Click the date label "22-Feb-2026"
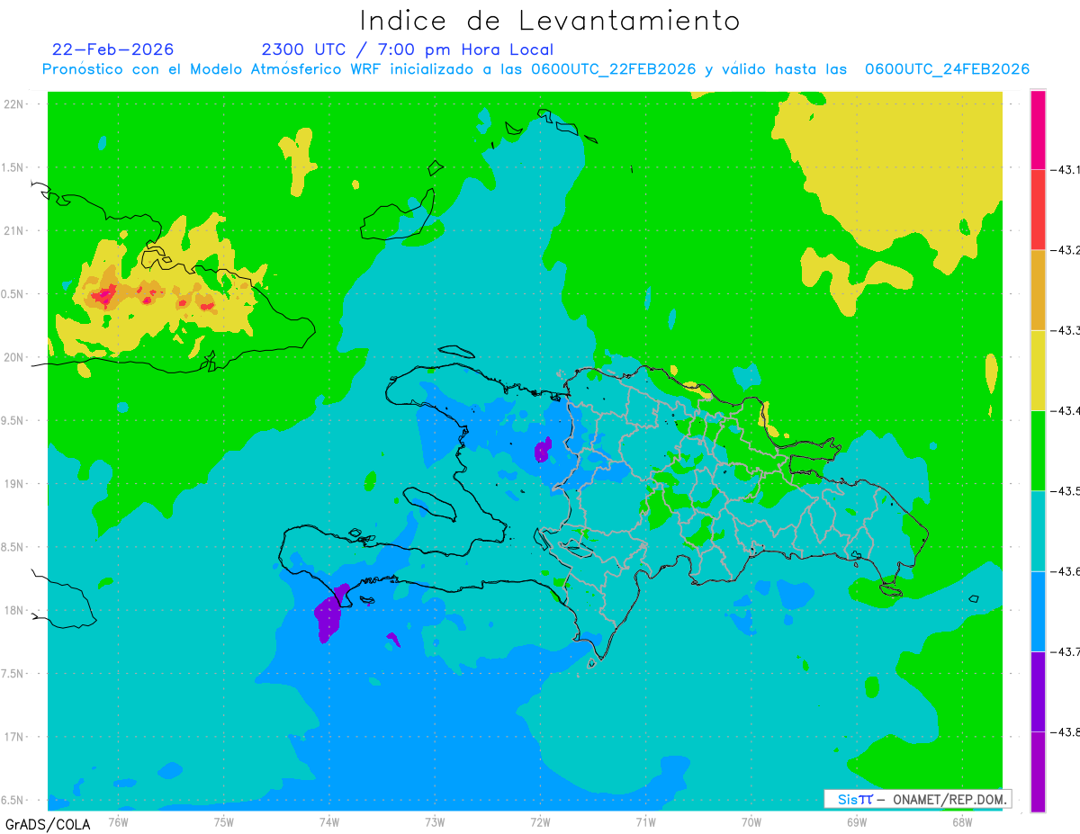 (113, 49)
